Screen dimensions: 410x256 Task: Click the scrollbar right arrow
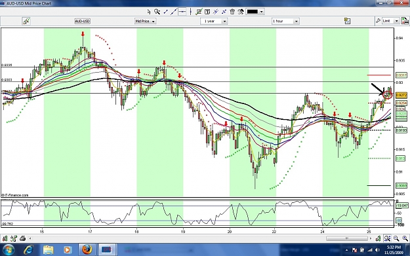point(371,238)
